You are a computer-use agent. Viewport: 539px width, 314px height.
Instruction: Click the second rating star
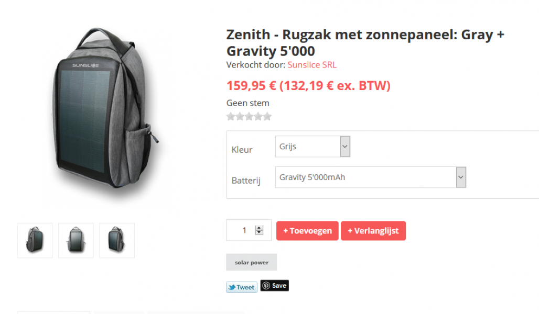[x=240, y=117]
